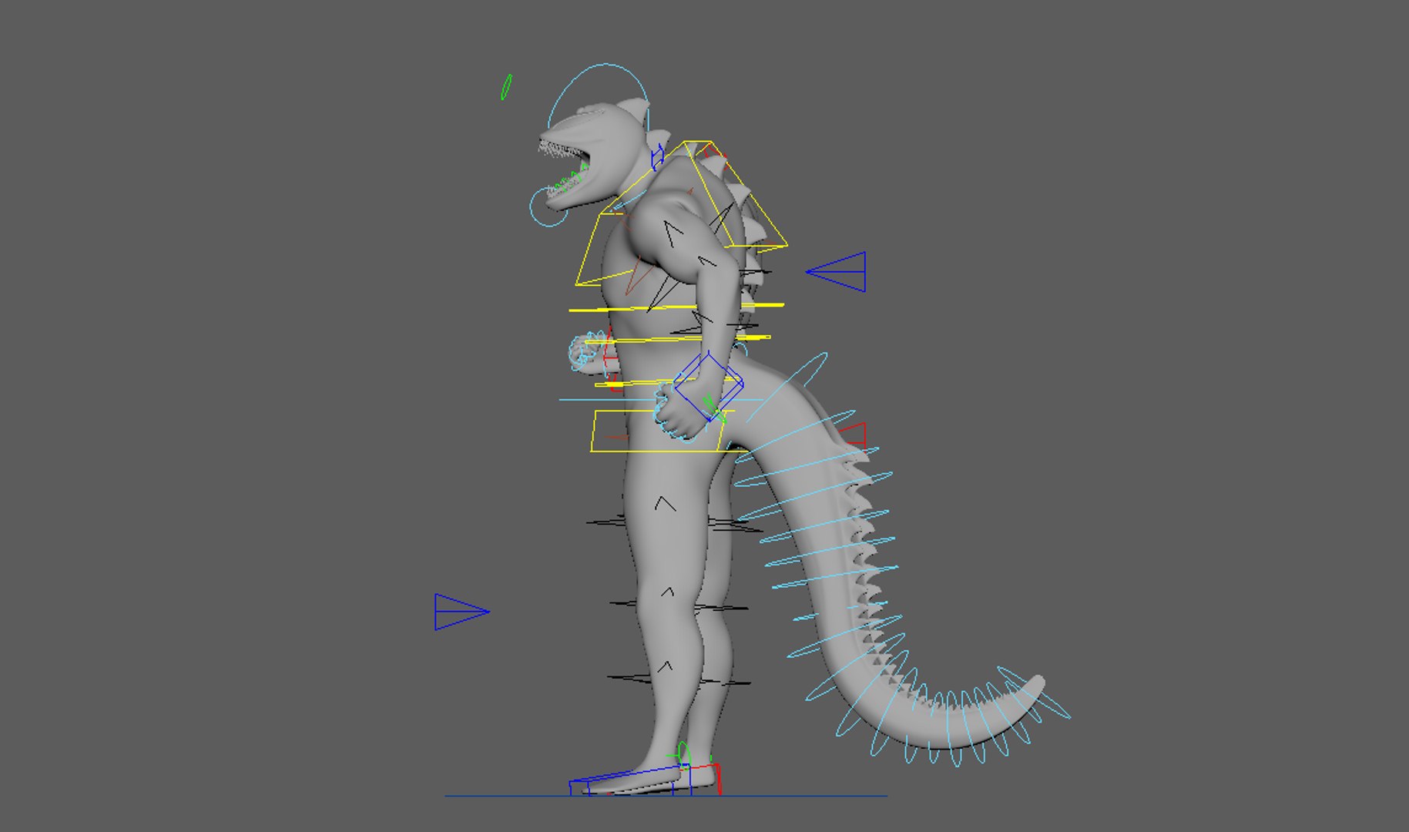Select the green ellipse control above the snout
The width and height of the screenshot is (1409, 832).
(506, 87)
